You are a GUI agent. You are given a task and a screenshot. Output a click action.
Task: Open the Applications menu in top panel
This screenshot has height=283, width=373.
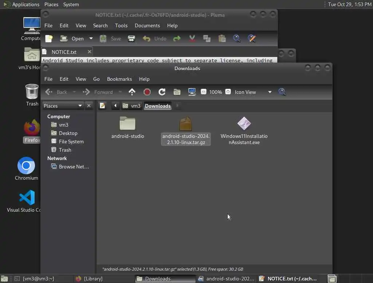[x=21, y=4]
